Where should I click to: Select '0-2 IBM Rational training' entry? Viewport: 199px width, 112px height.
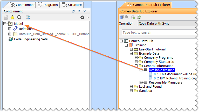(175, 78)
